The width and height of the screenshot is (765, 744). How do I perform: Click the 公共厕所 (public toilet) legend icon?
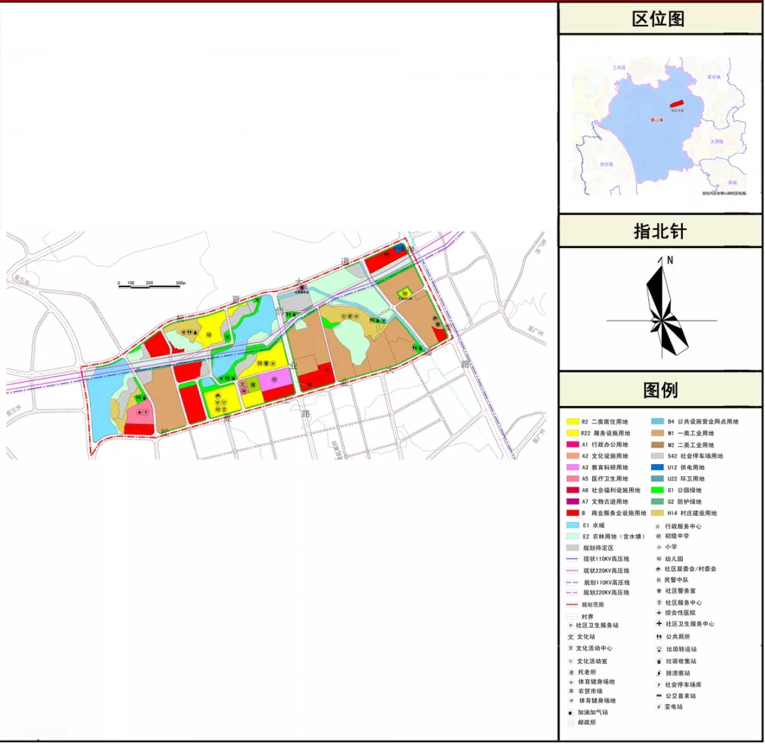[659, 636]
